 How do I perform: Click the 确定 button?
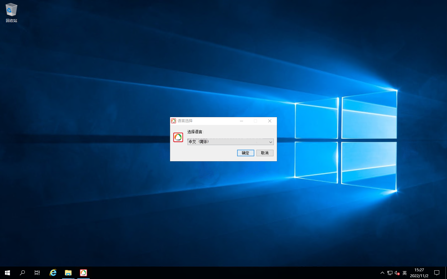pos(246,153)
